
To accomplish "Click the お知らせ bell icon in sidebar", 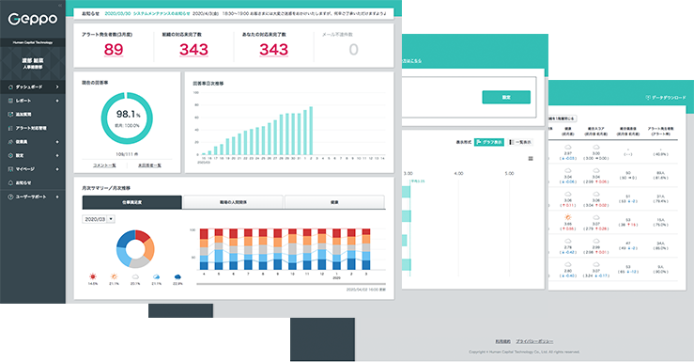I will (10, 182).
